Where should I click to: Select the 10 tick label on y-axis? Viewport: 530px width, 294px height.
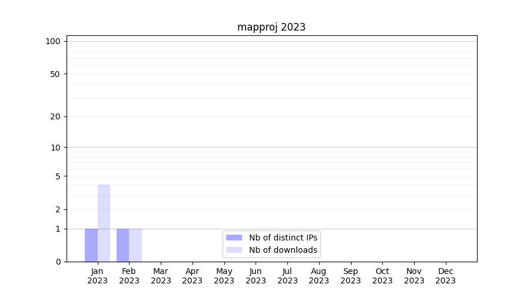coord(55,148)
